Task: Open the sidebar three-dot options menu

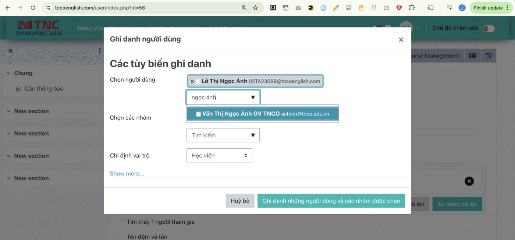Action: coord(100,51)
